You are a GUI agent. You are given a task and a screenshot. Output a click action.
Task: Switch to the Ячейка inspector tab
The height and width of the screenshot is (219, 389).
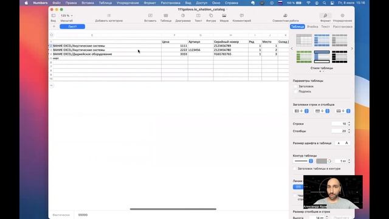click(312, 27)
